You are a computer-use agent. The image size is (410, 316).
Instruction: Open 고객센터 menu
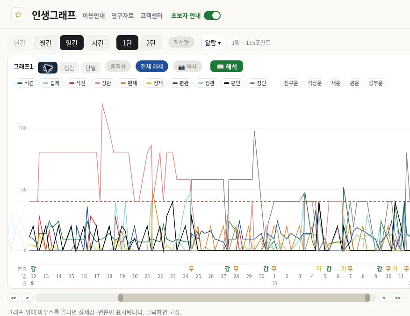pyautogui.click(x=151, y=16)
